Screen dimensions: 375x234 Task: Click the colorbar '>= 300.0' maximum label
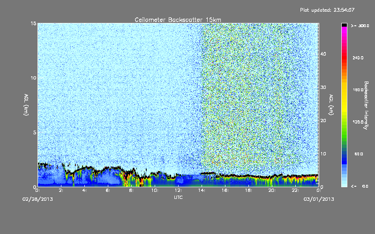tap(360, 26)
